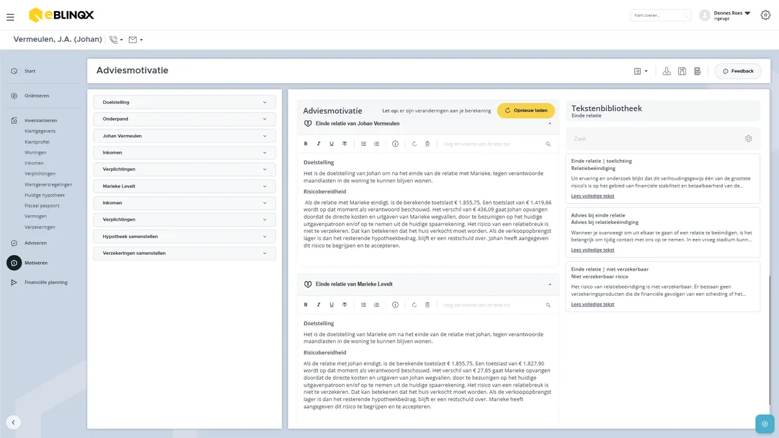Click trash icon in Johan Vermeulen editor
This screenshot has height=438, width=779.
pos(427,143)
